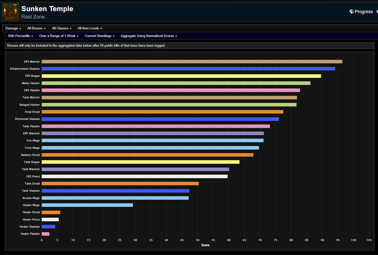Open the Damage metric dropdown
378x255 pixels.
tap(13, 28)
